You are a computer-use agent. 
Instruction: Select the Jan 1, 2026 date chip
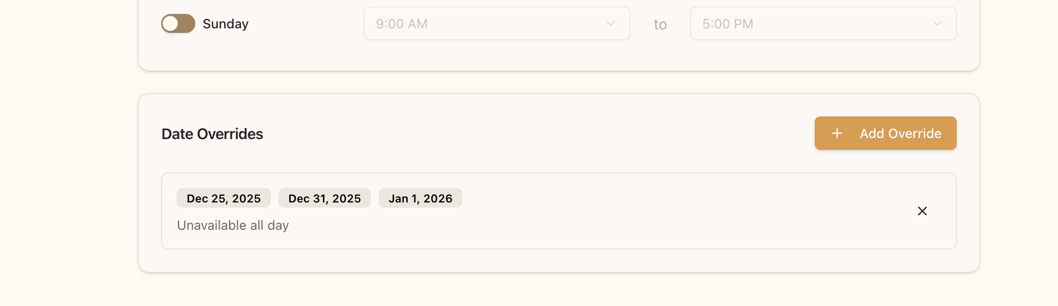click(x=420, y=198)
